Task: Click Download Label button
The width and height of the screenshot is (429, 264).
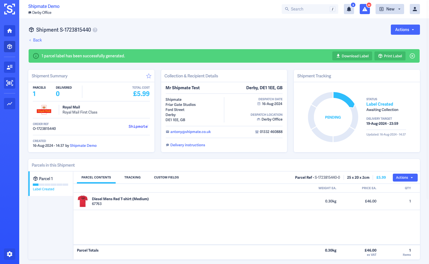Action: [352, 56]
